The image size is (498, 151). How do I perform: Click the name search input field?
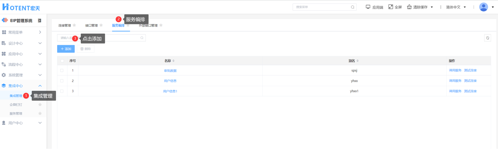click(x=101, y=38)
